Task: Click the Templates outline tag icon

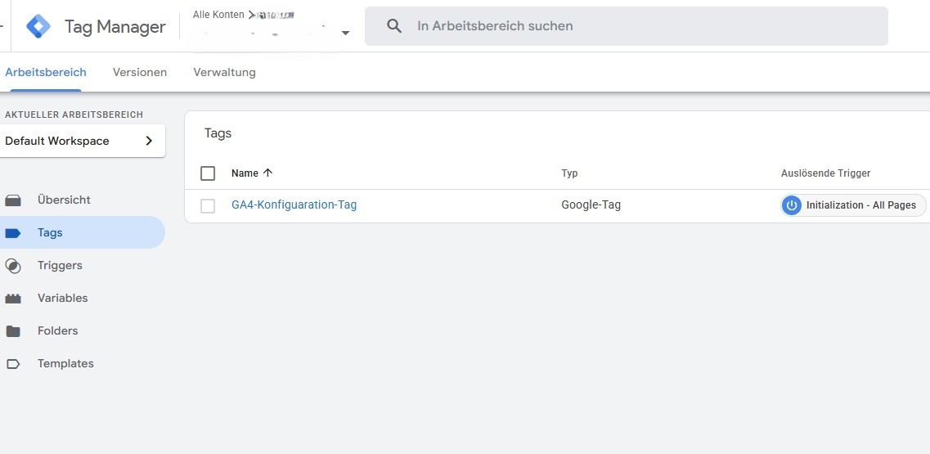Action: tap(13, 364)
